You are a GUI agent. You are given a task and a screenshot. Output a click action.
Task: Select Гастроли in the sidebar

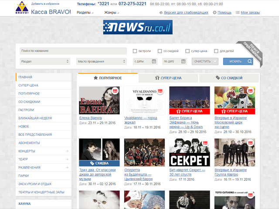[44, 110]
